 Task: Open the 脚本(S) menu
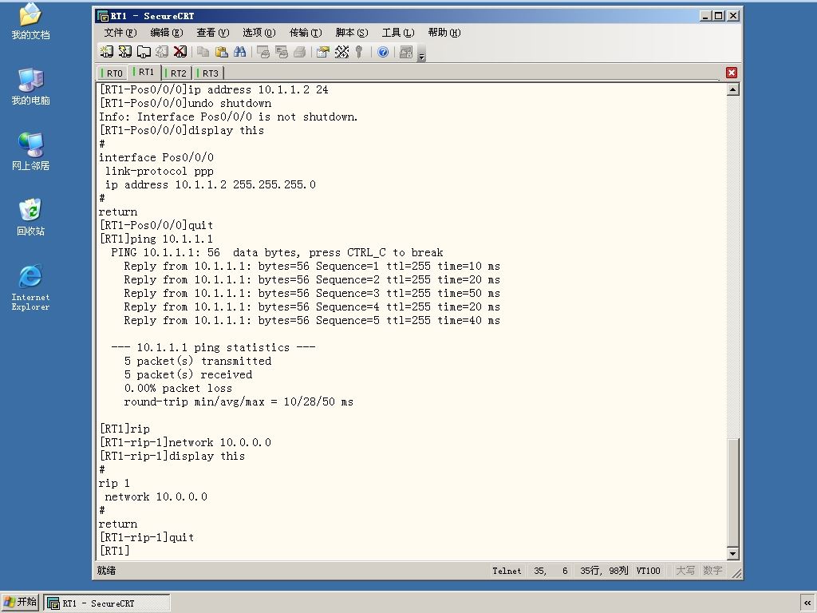(352, 32)
